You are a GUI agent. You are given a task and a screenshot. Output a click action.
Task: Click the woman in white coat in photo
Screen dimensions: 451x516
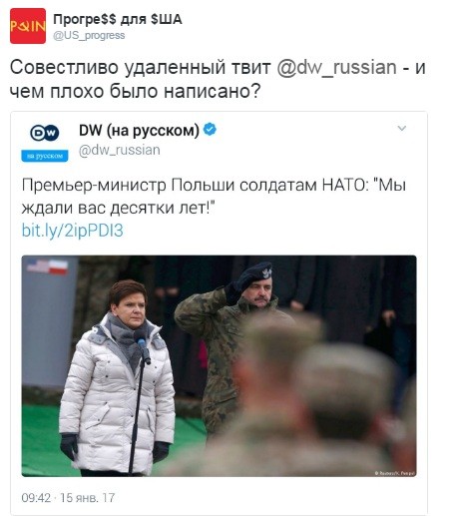[x=117, y=377]
